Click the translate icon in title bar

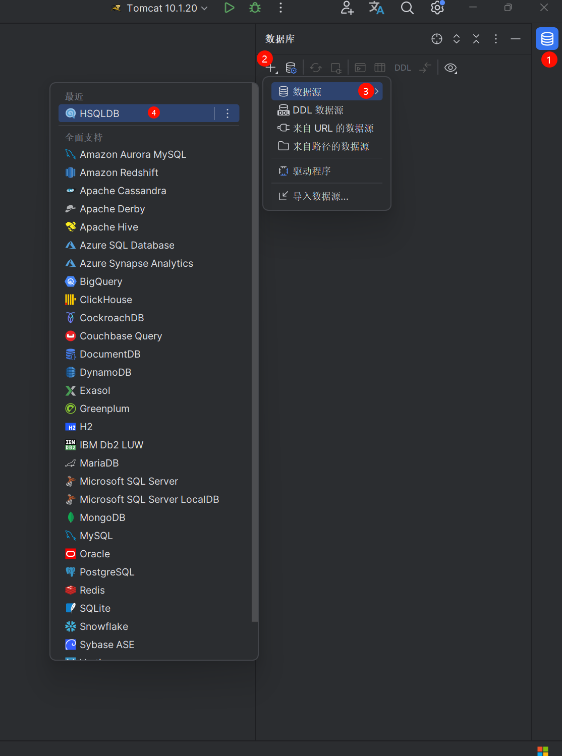(376, 8)
